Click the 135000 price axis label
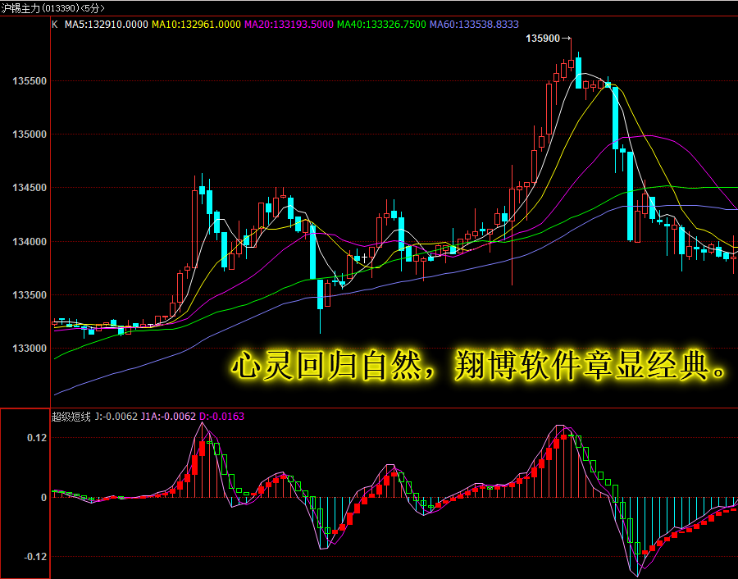Screen dimensions: 738x579 pos(30,134)
